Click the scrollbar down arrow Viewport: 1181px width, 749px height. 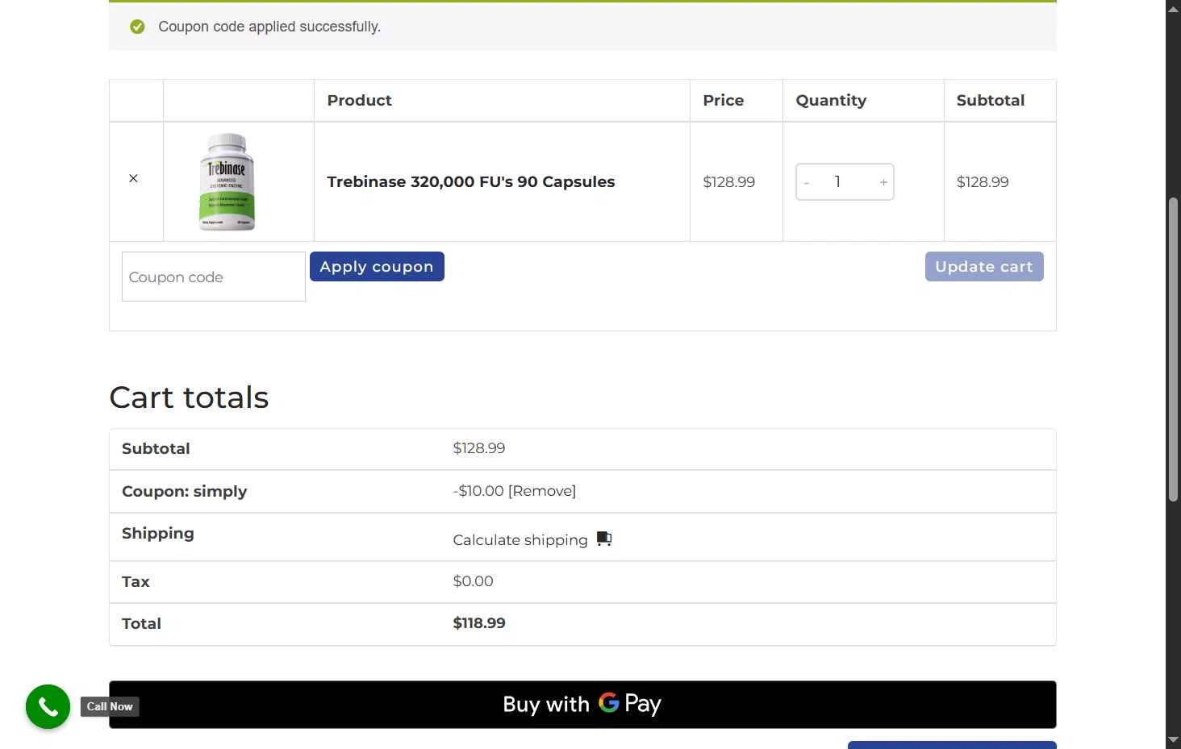(1173, 739)
